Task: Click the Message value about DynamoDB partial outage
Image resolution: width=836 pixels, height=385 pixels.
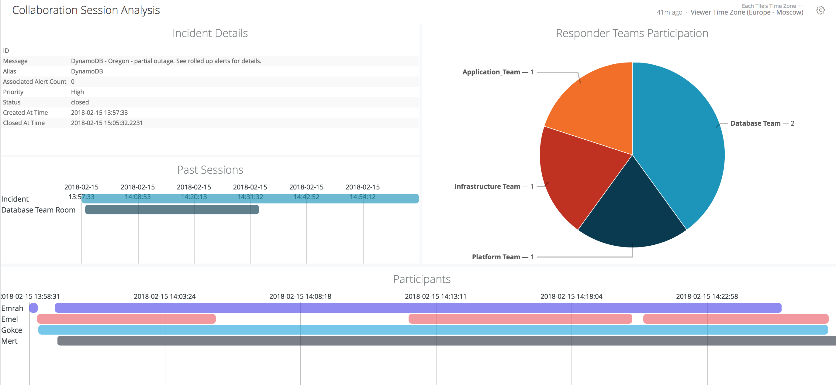Action: (166, 61)
